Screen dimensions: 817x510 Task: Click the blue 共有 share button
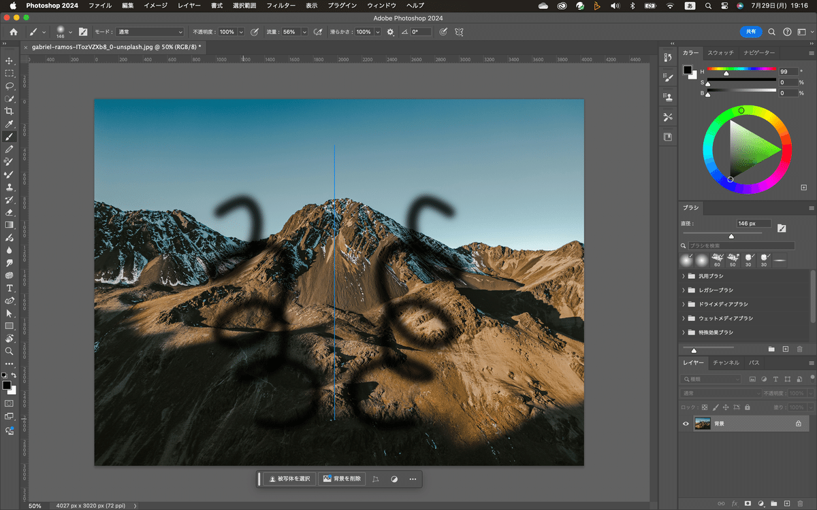(x=751, y=32)
